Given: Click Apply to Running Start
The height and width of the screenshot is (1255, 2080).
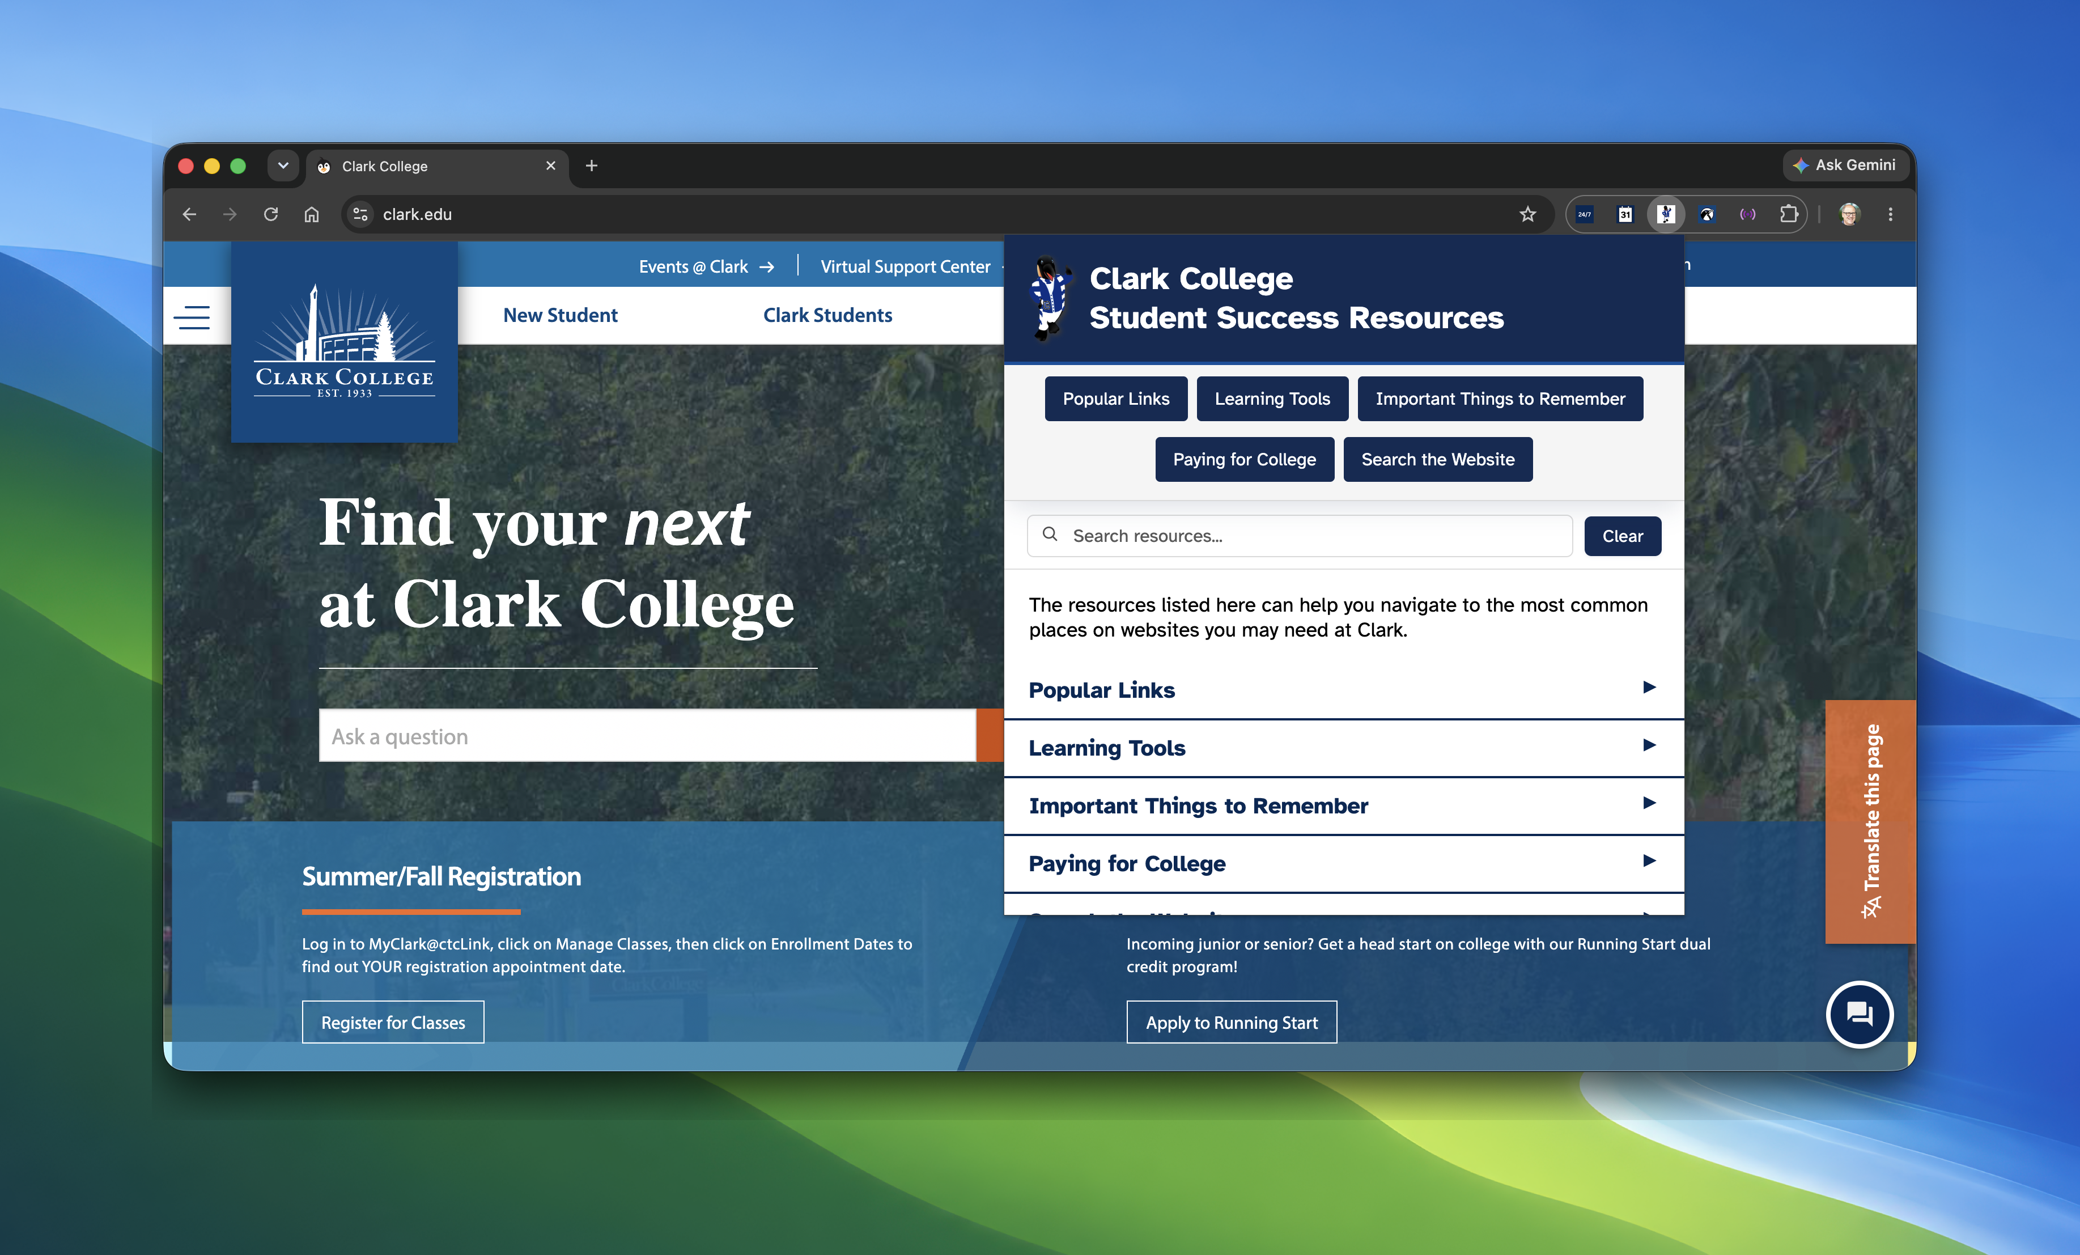Looking at the screenshot, I should [x=1232, y=1023].
